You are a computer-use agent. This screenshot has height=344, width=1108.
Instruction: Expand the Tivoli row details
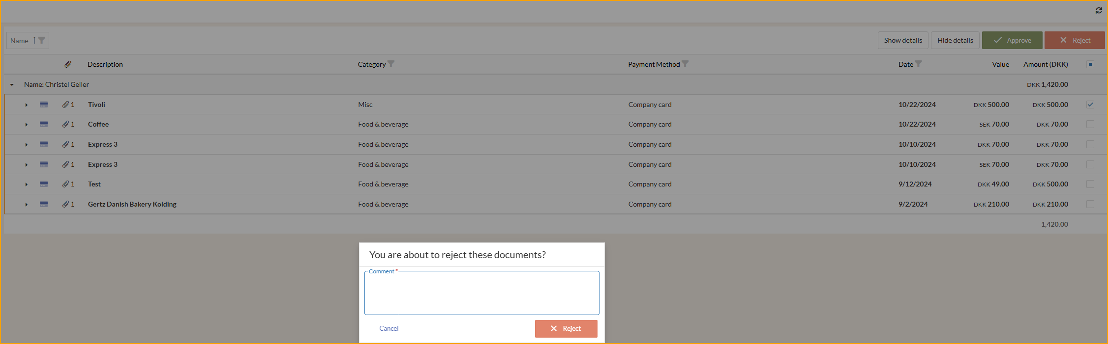pyautogui.click(x=27, y=105)
